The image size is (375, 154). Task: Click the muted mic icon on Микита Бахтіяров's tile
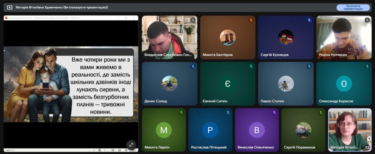tap(251, 20)
